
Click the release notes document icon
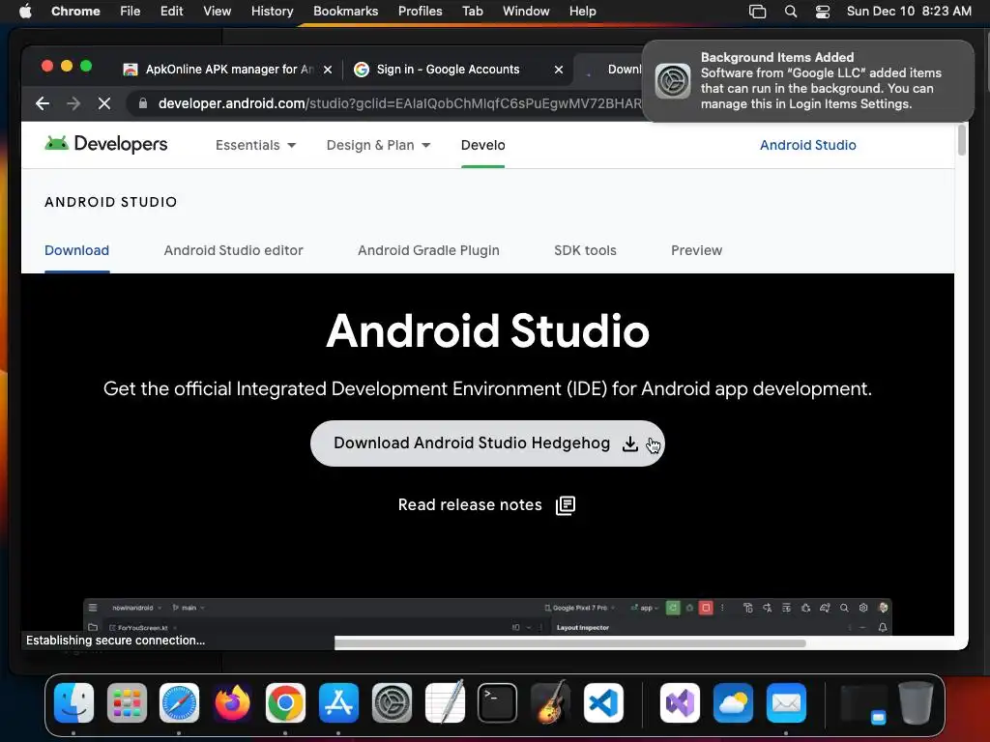click(565, 505)
